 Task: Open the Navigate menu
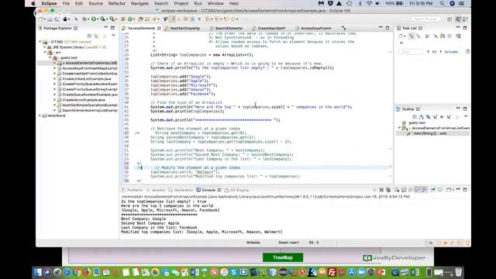click(139, 3)
